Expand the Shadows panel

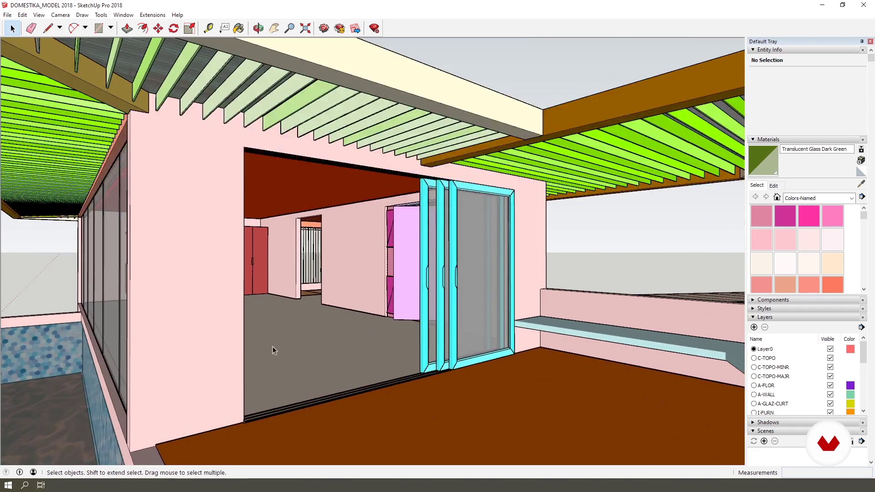768,422
